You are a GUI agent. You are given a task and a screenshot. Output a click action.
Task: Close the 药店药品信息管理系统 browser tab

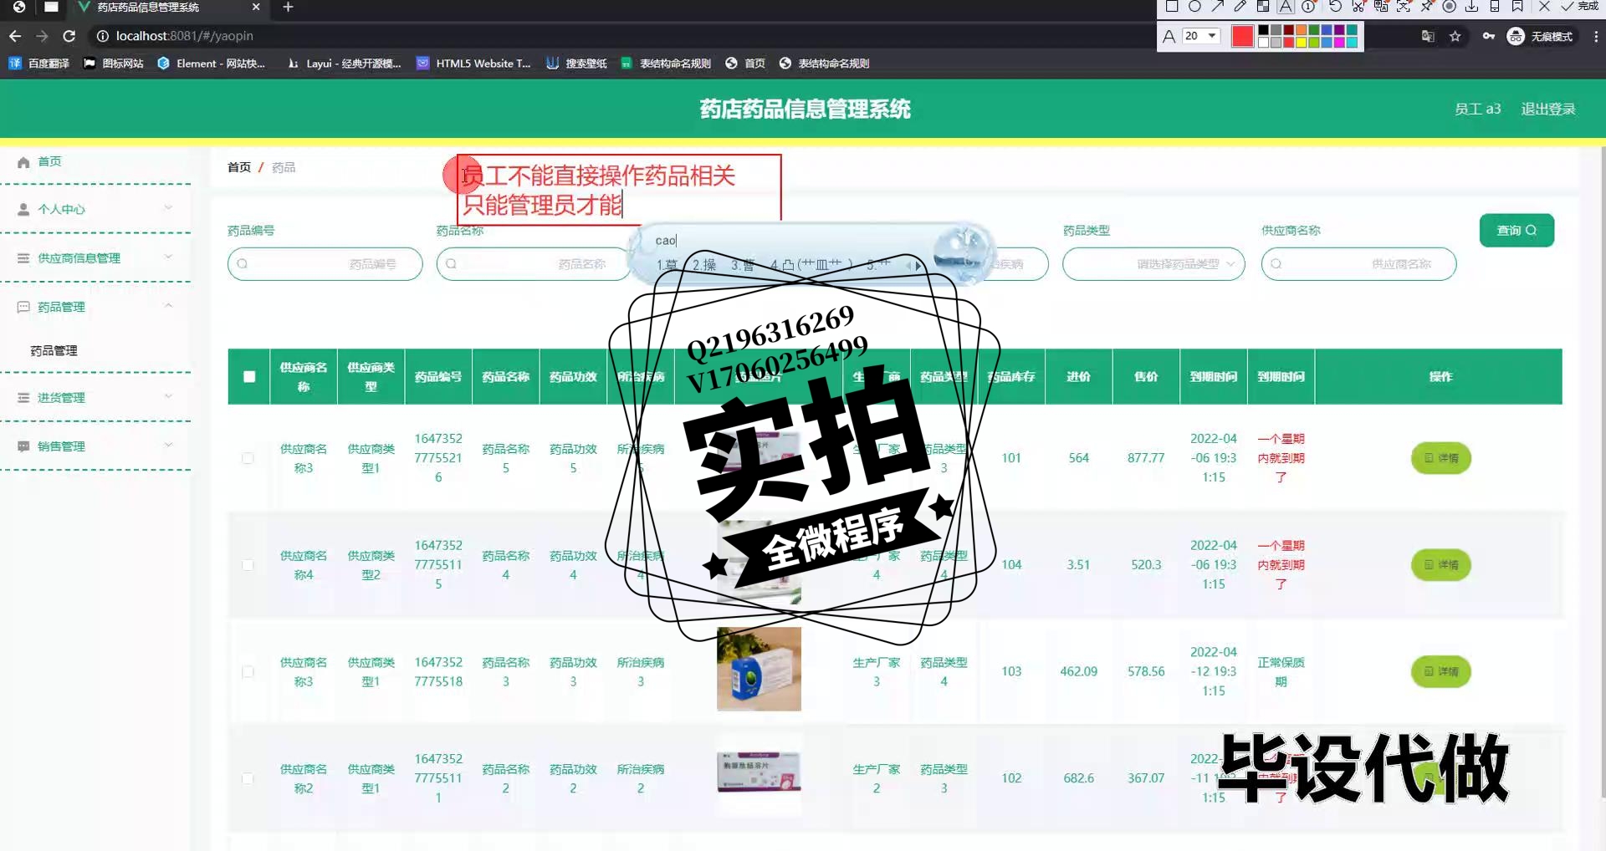click(x=256, y=7)
